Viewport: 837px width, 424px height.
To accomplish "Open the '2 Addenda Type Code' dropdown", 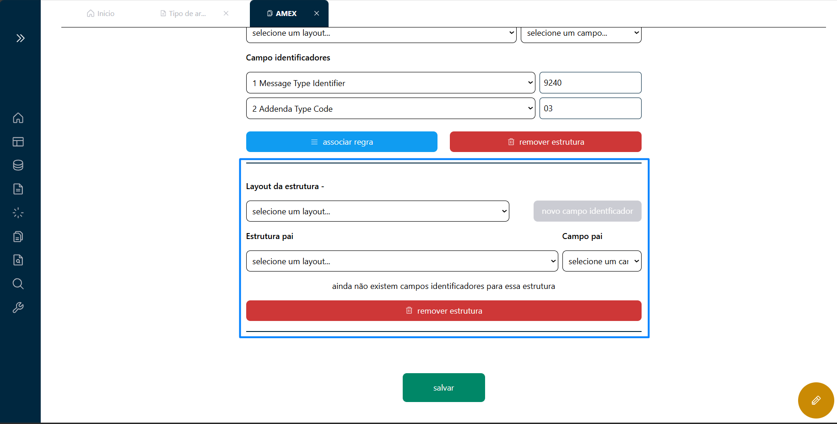I will [x=390, y=109].
